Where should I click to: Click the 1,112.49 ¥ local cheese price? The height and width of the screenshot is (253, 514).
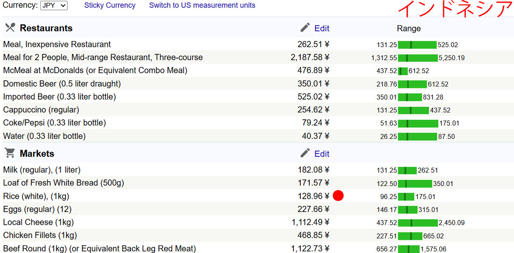(311, 222)
